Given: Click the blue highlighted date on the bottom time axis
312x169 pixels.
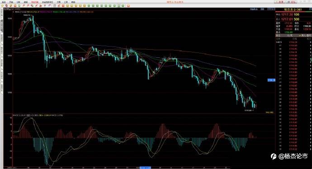Looking at the screenshot, I should [x=145, y=168].
